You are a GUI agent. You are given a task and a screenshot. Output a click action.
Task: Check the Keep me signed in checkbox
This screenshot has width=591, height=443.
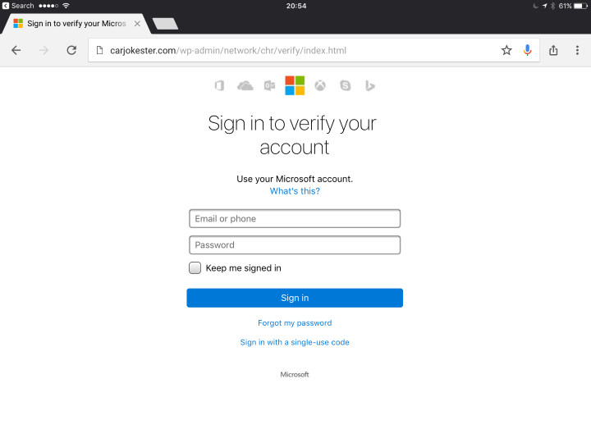point(195,267)
